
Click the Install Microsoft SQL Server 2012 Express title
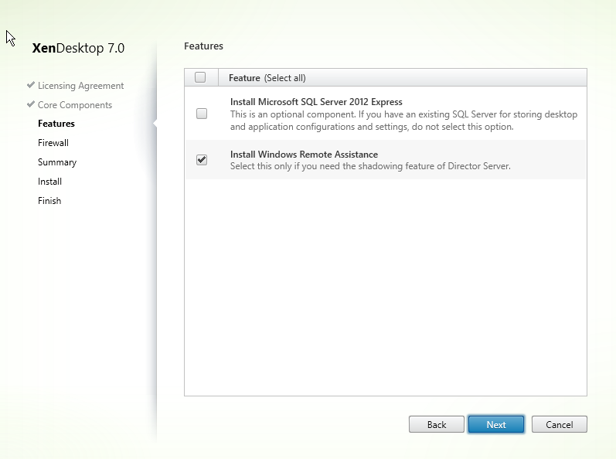tap(316, 102)
